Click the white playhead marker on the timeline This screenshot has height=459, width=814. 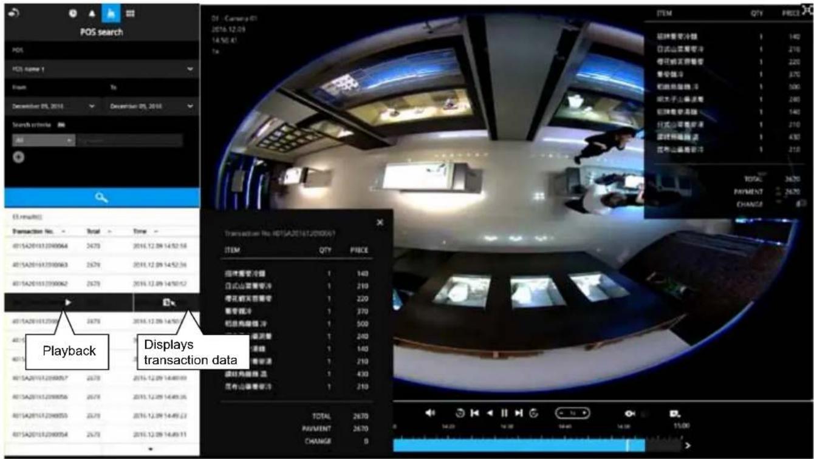coord(628,445)
